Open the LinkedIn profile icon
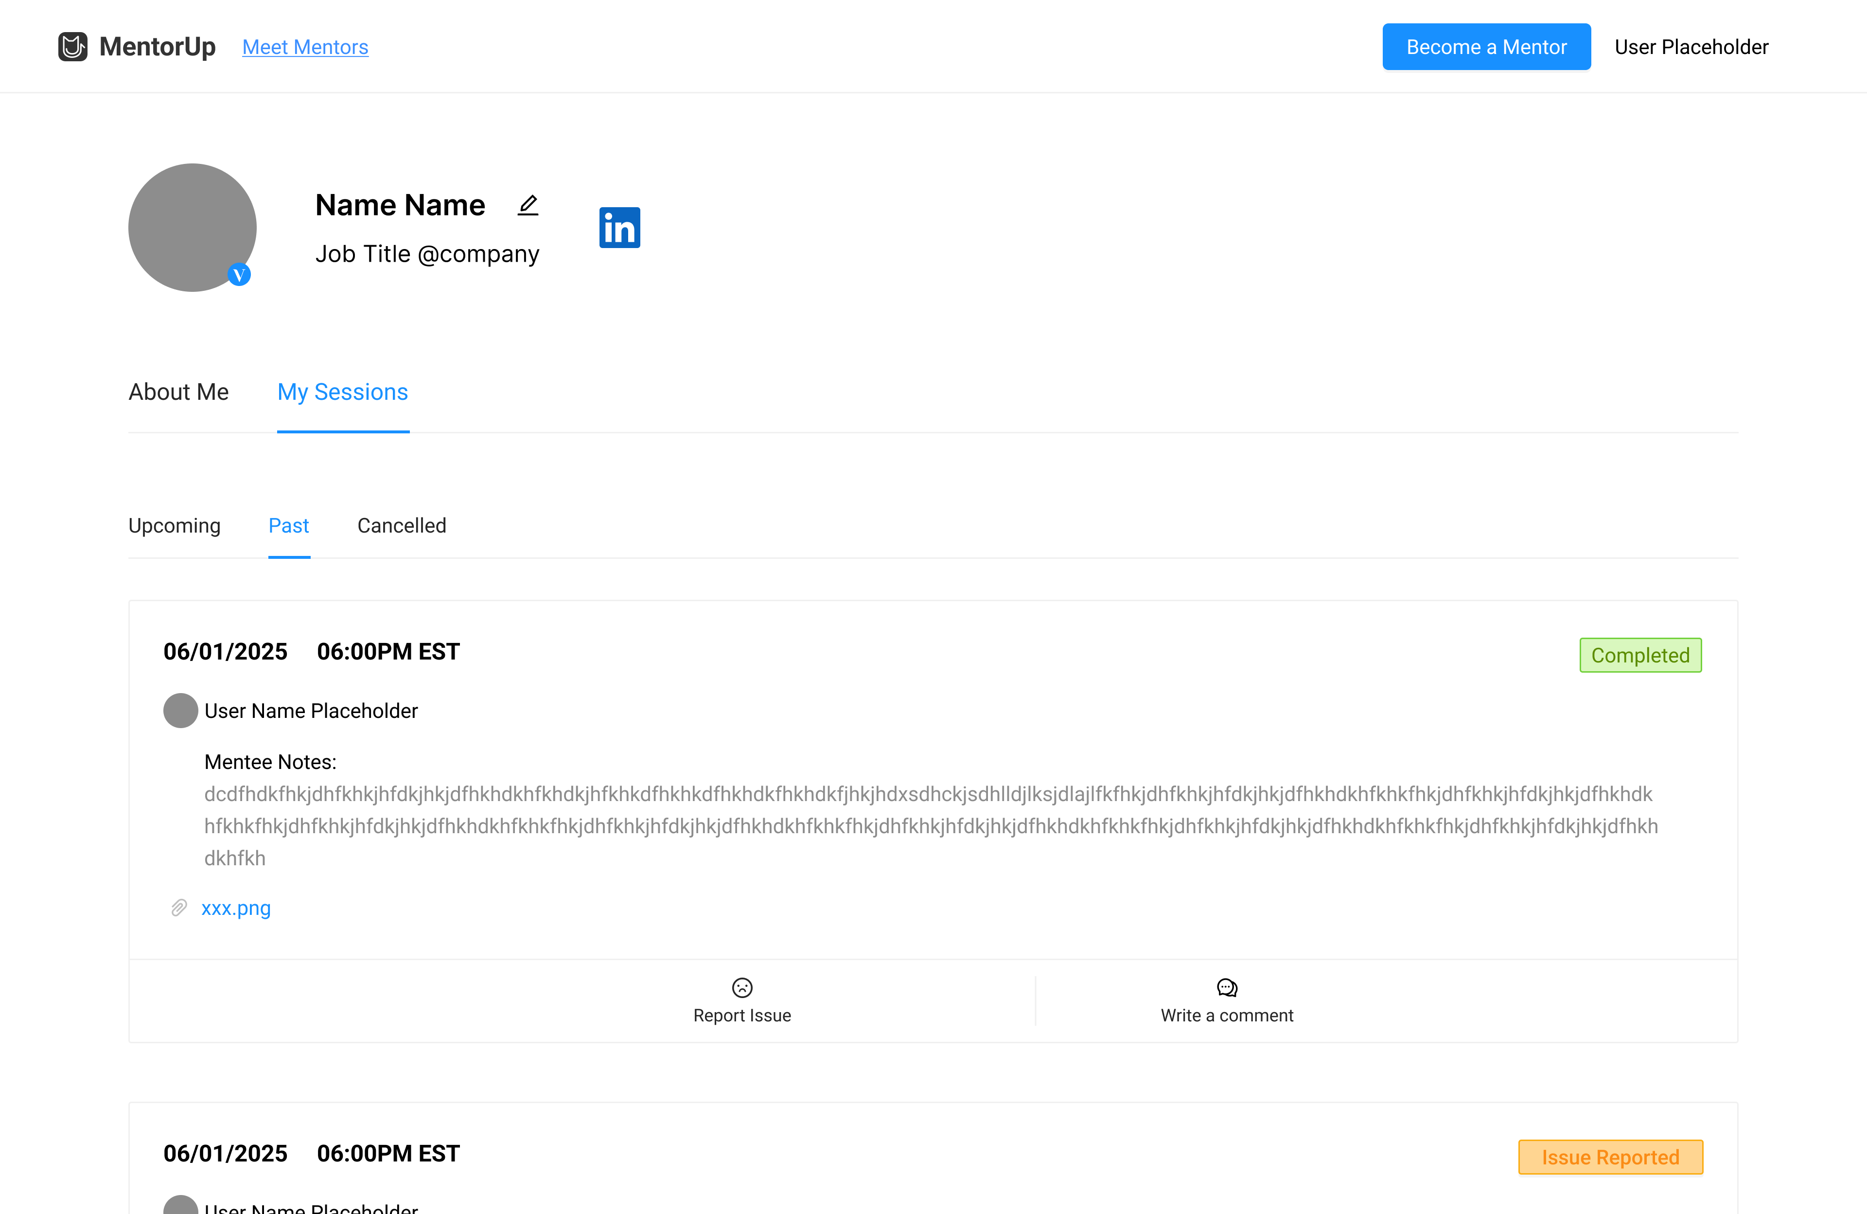Viewport: 1867px width, 1214px height. tap(619, 228)
